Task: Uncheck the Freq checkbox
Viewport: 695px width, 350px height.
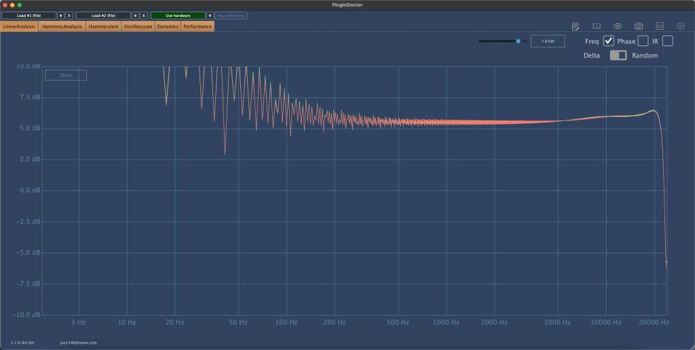Action: pyautogui.click(x=609, y=41)
